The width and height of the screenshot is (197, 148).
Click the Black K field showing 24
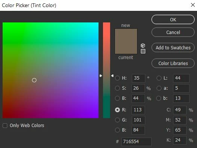(180, 140)
